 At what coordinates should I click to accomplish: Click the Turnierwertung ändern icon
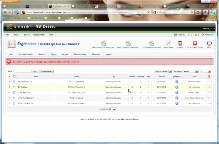click(151, 43)
